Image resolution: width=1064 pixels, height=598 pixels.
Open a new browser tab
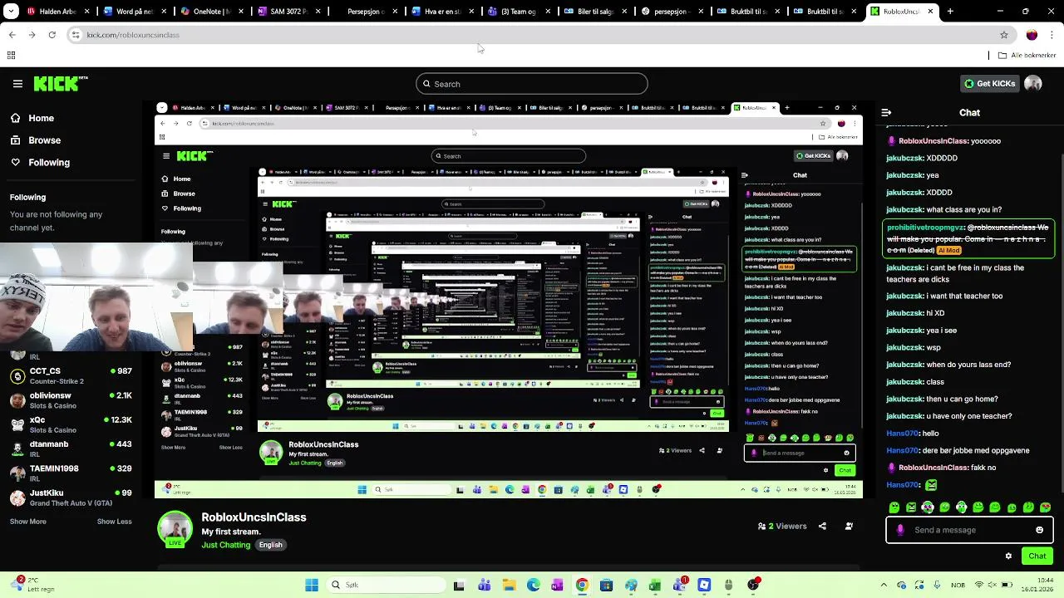(950, 12)
